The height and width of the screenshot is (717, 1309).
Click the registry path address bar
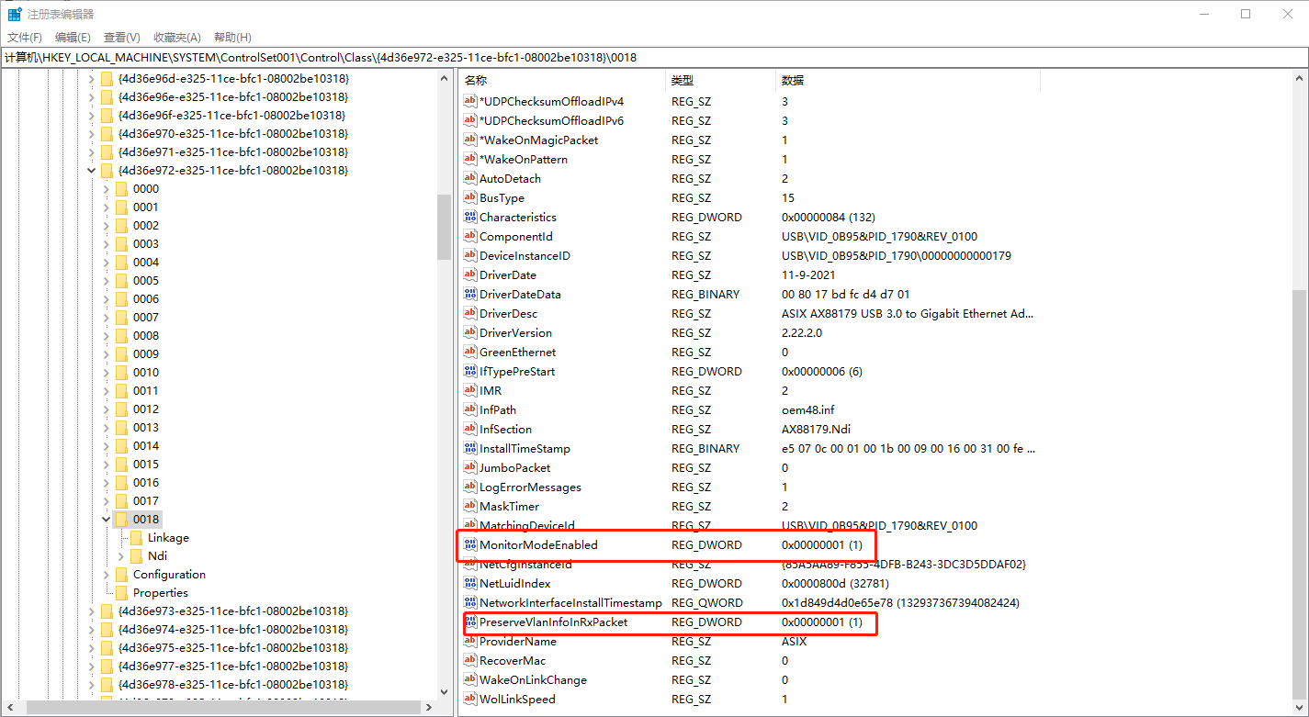pyautogui.click(x=654, y=57)
